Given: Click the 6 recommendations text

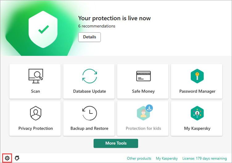Looking at the screenshot, I should tap(97, 26).
